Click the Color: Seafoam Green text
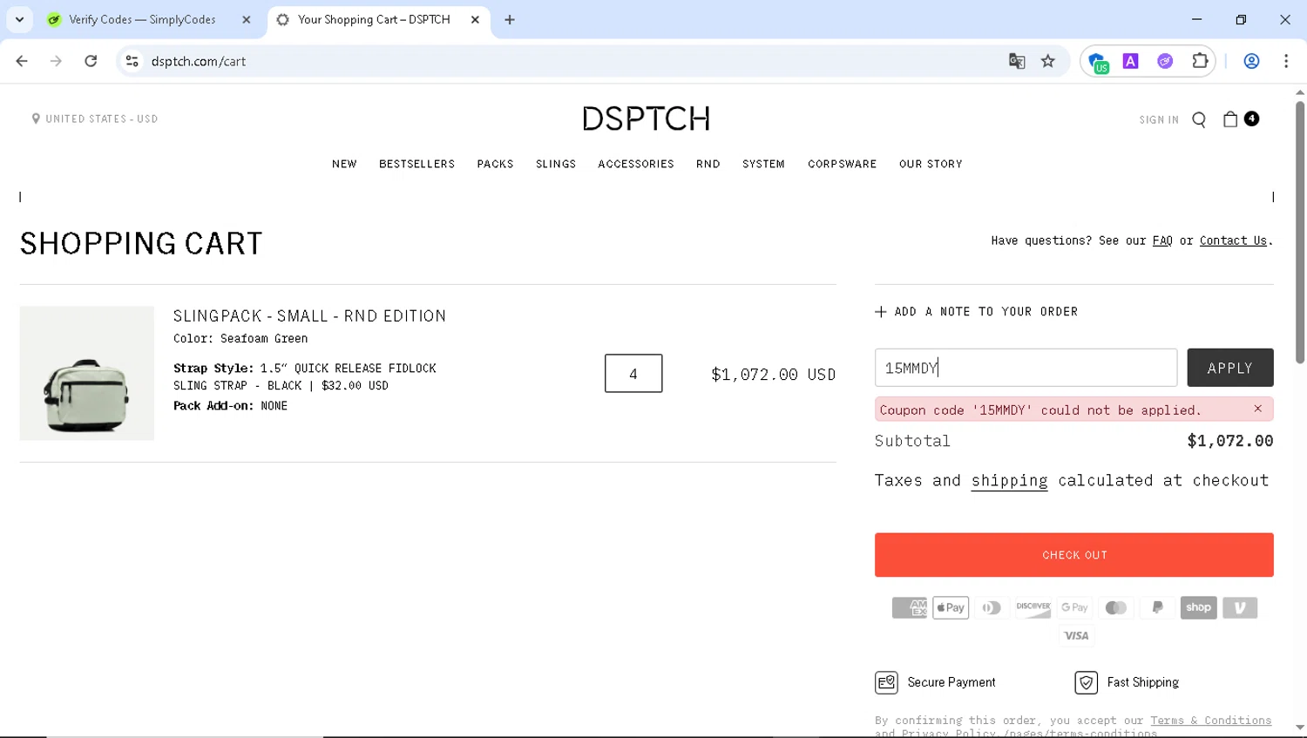This screenshot has height=738, width=1307. click(240, 338)
